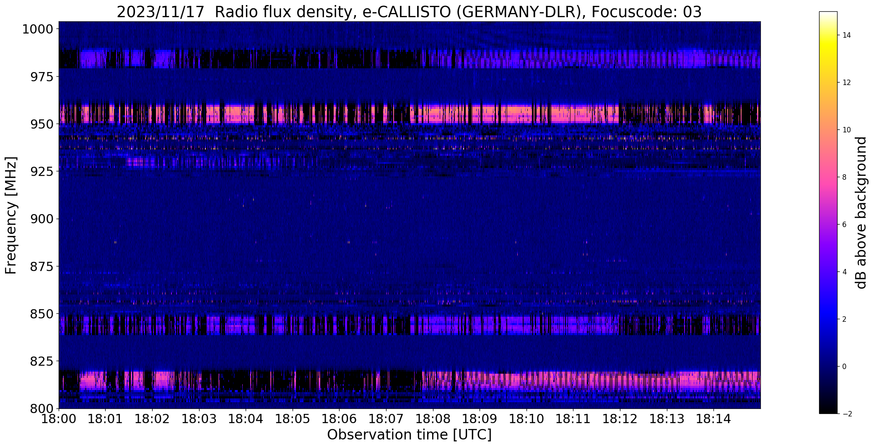Screen dimensions: 874x447
Task: Click the 875 MHz frequency tick label
Action: tap(41, 266)
